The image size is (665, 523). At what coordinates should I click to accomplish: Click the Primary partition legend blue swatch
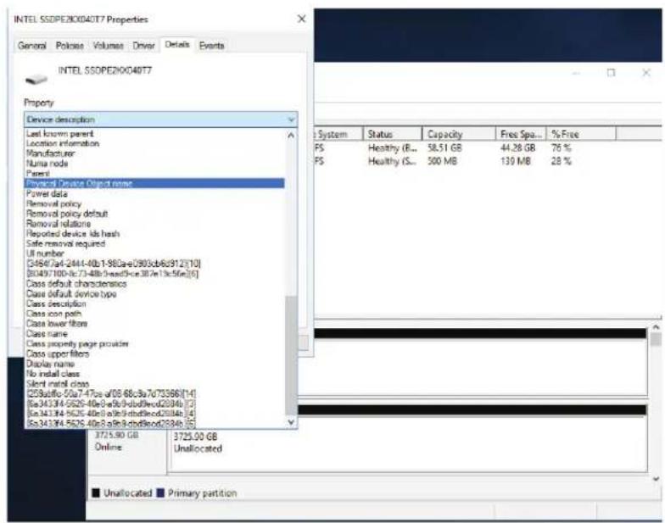coord(160,493)
